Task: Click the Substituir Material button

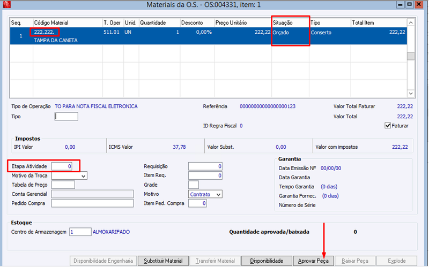Action: (164, 261)
